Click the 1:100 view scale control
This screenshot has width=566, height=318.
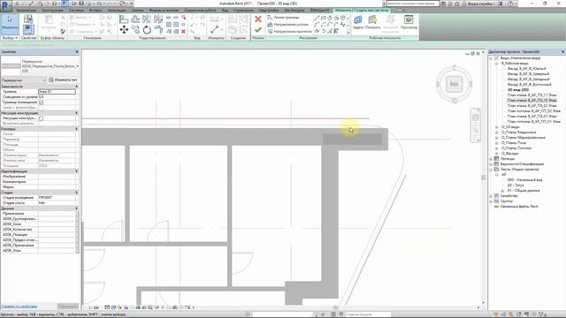94,307
